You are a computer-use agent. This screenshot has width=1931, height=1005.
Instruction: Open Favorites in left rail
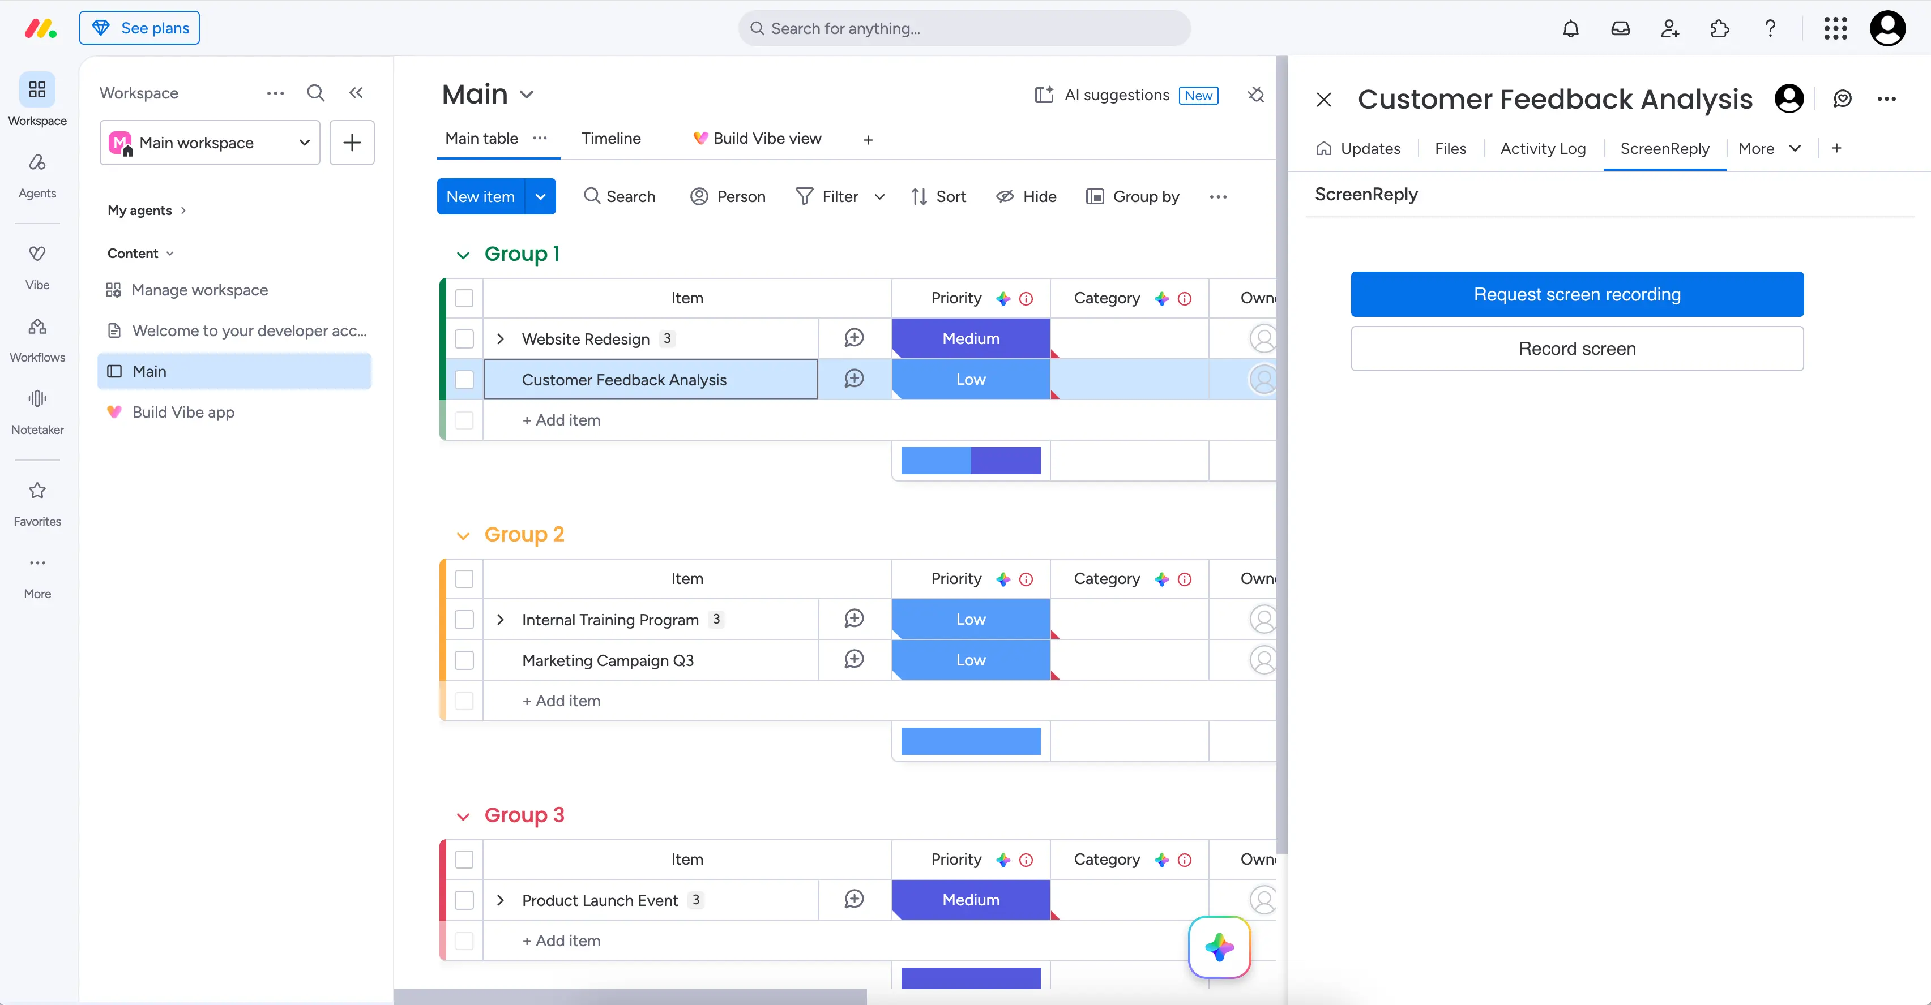37,504
